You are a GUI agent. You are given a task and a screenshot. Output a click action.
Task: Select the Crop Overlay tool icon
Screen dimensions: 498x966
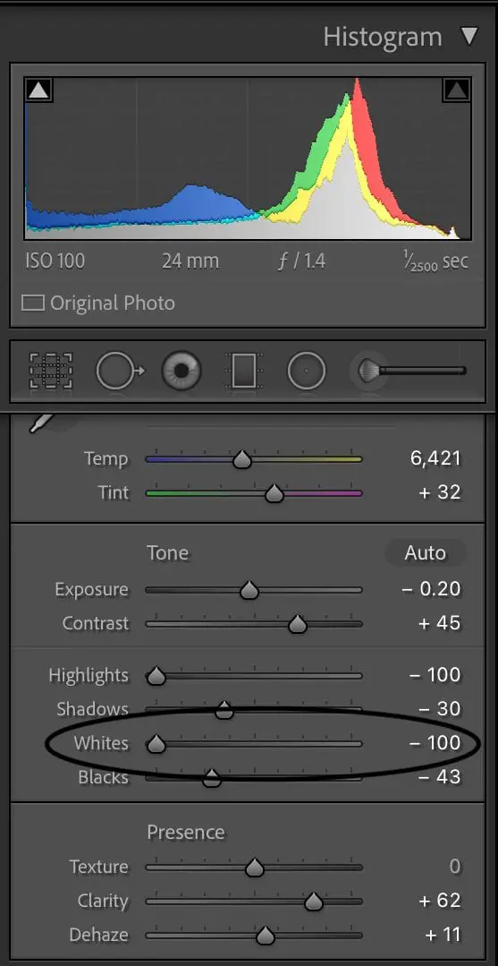[50, 371]
